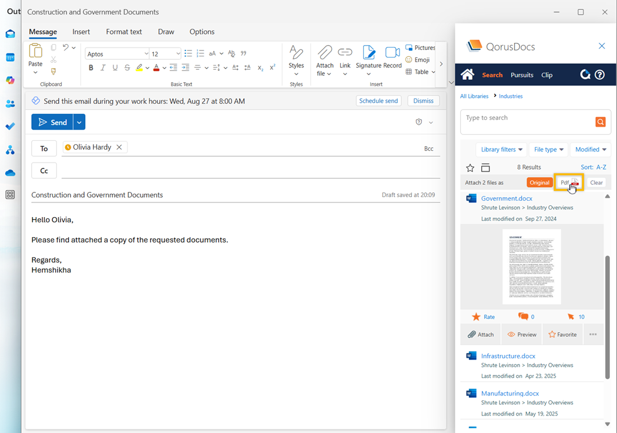Click the QorusDocs home icon
This screenshot has height=433, width=617.
468,75
